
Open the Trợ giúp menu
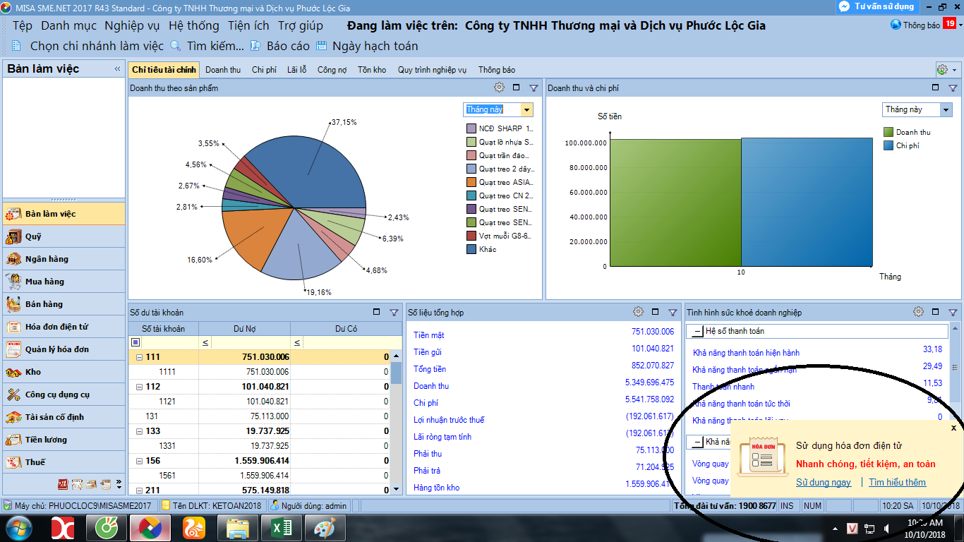pyautogui.click(x=301, y=25)
